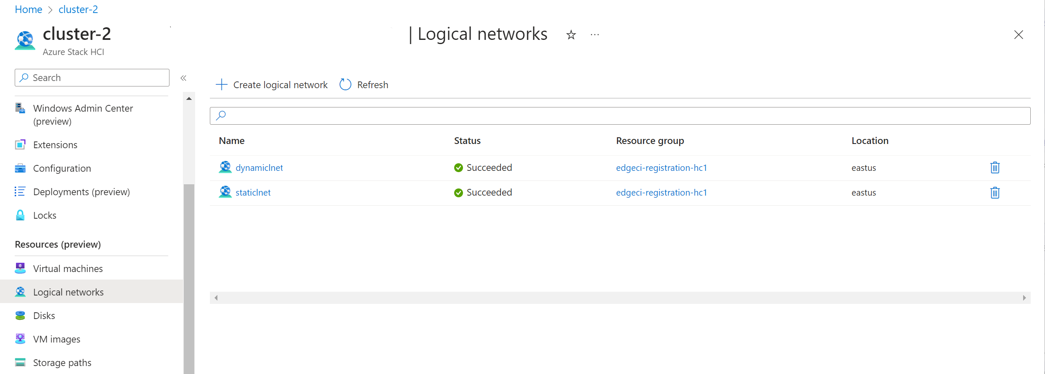Viewport: 1045px width, 374px height.
Task: Open the dynamiclnet network link
Action: [x=259, y=168]
